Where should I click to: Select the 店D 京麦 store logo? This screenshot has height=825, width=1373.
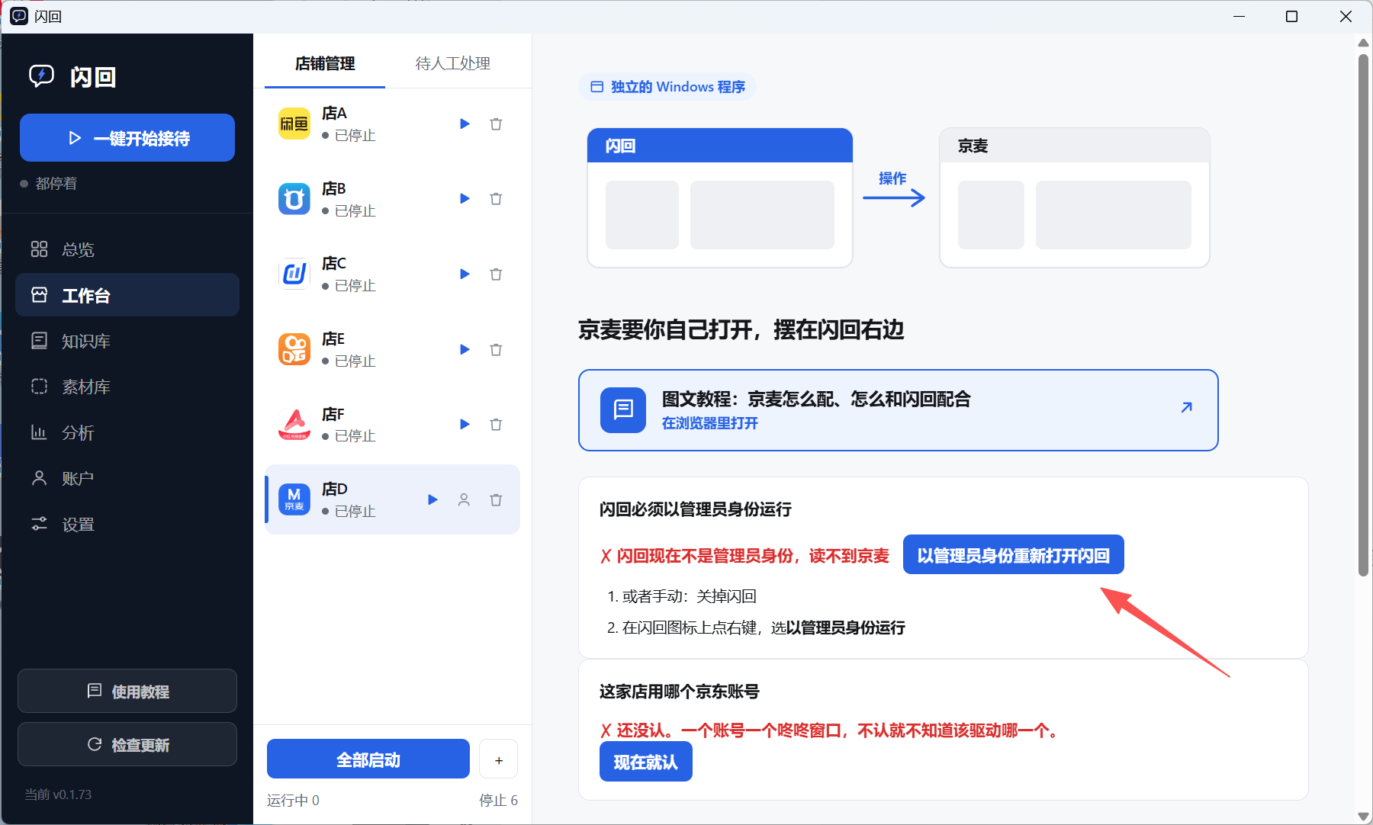(294, 499)
